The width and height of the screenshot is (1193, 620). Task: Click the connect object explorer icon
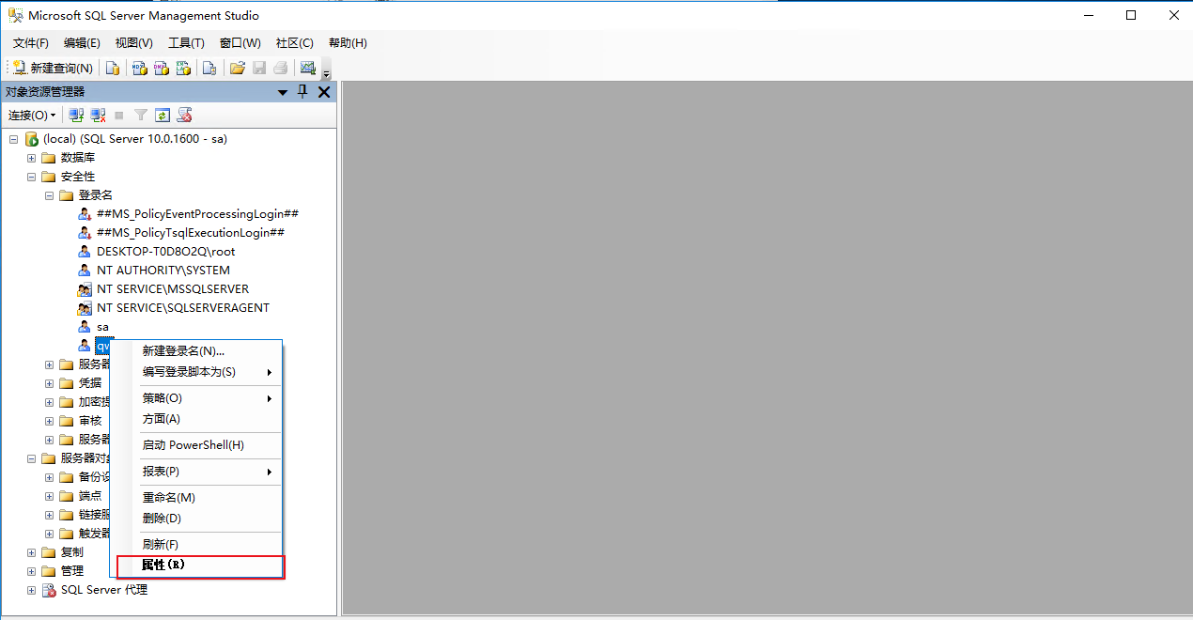tap(76, 115)
